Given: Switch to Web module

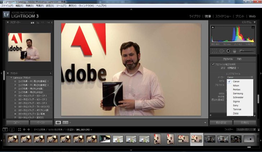Looking at the screenshot, I should (x=252, y=16).
